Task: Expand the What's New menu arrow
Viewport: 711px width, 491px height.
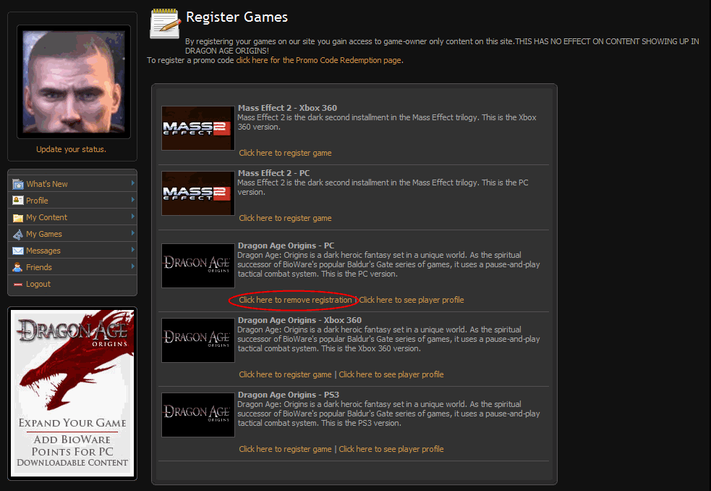Action: tap(133, 183)
